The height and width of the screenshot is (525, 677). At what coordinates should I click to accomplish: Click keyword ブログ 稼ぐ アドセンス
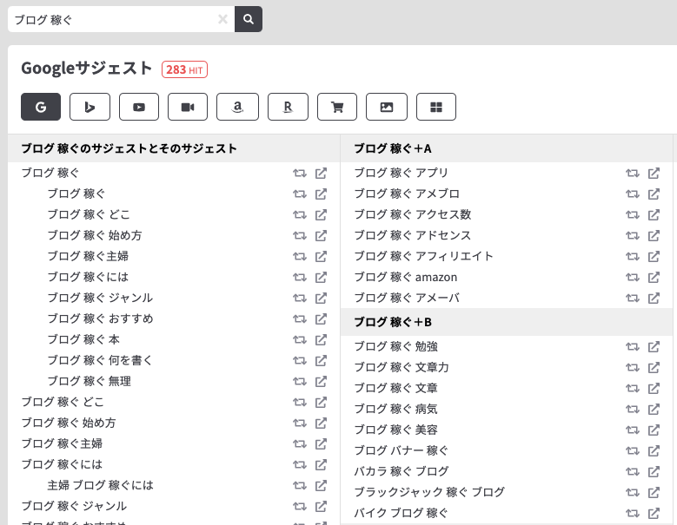coord(412,236)
